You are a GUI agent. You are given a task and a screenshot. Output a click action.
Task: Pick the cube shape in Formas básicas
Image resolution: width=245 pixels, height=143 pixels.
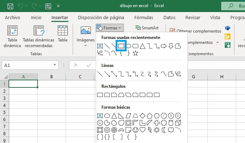pyautogui.click(x=178, y=123)
